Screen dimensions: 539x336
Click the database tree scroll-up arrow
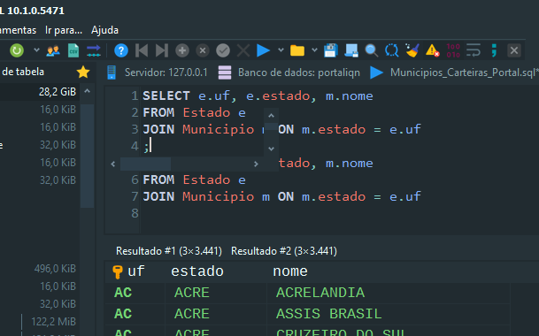88,91
